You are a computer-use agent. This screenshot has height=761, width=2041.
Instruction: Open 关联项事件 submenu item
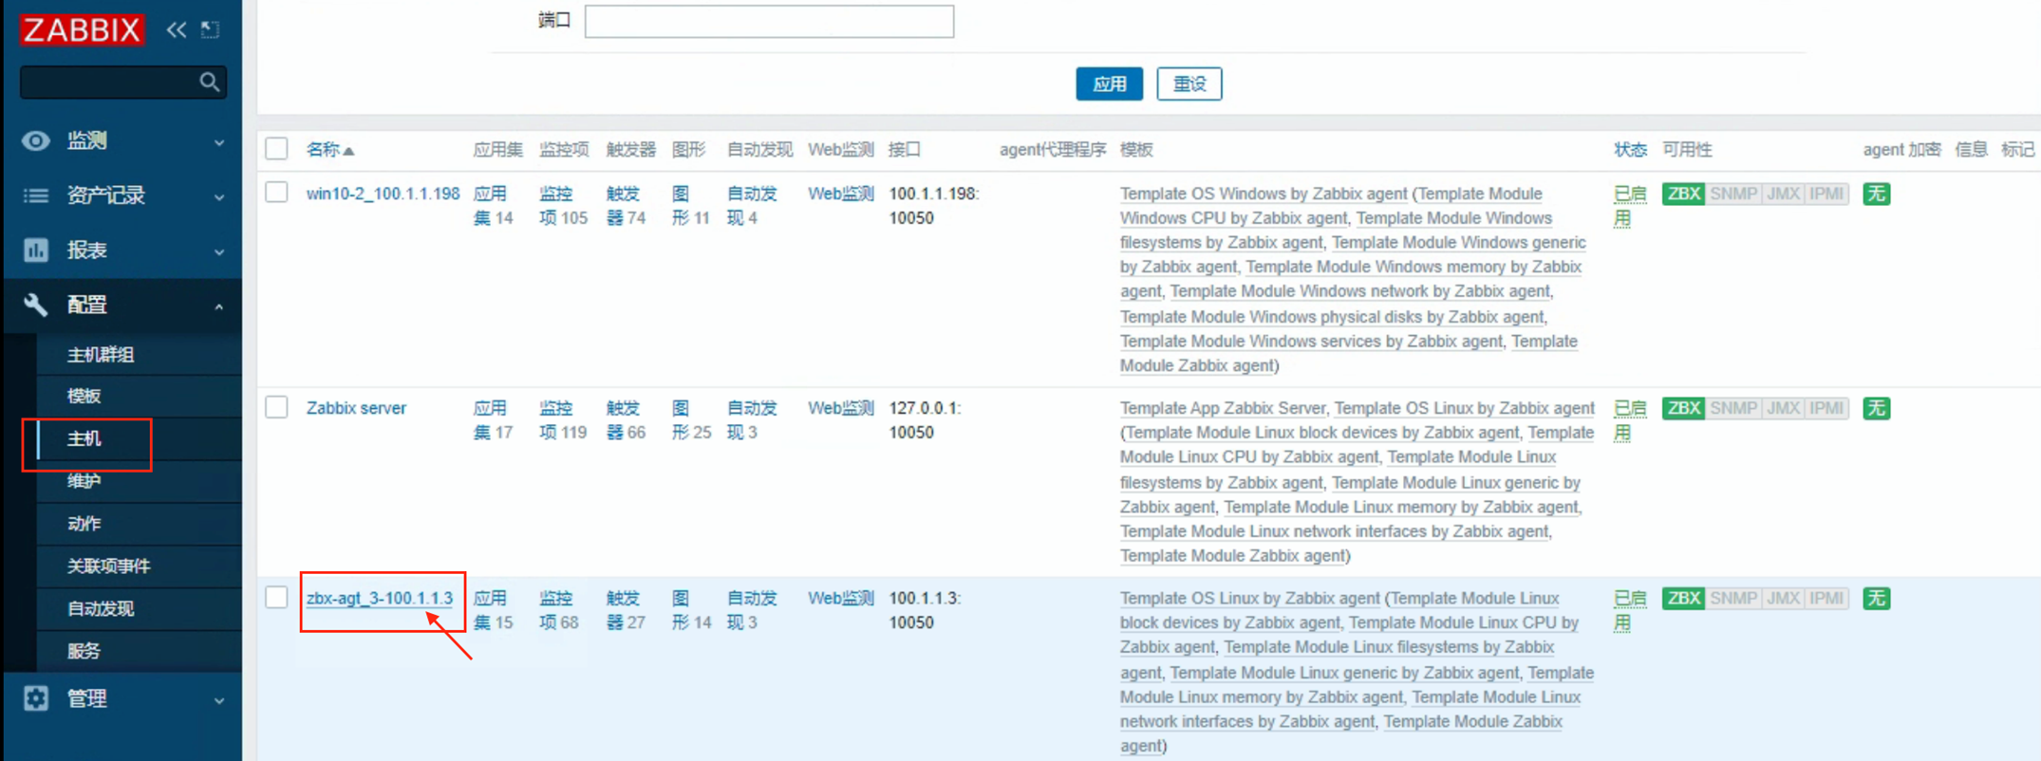pos(108,566)
